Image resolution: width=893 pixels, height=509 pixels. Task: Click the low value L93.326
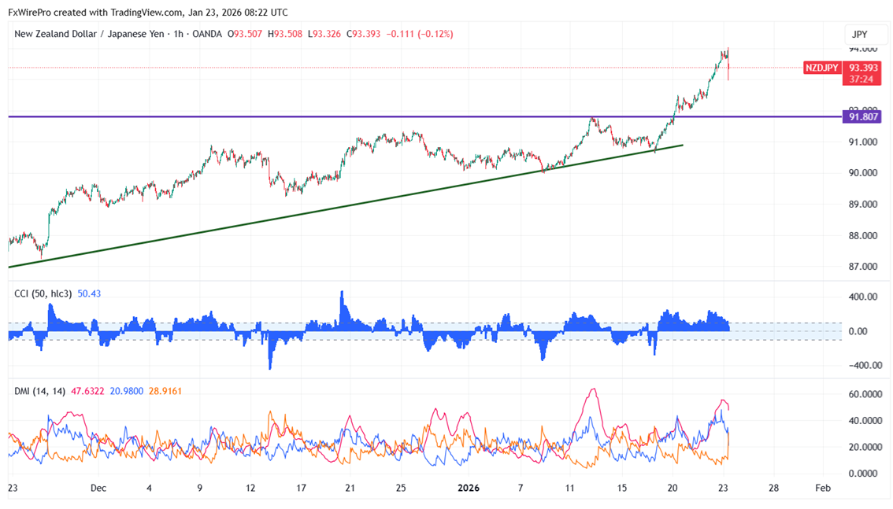pos(324,34)
